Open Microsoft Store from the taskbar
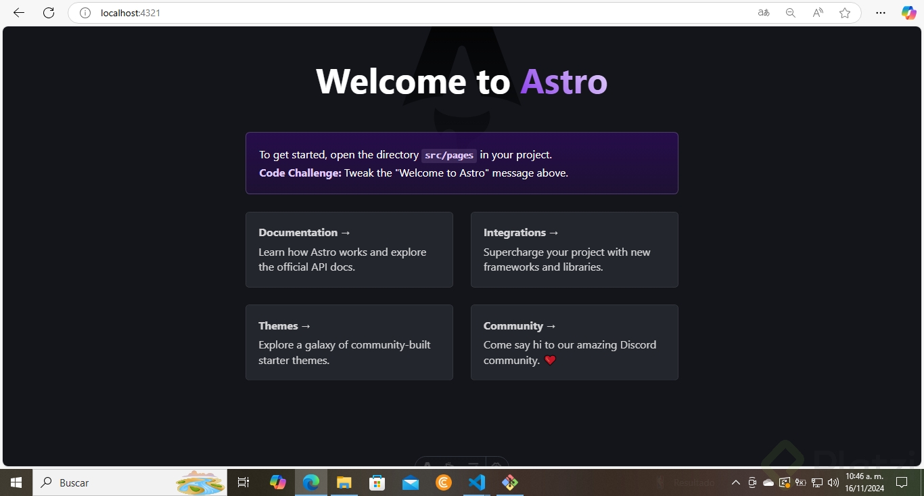924x496 pixels. coord(377,482)
